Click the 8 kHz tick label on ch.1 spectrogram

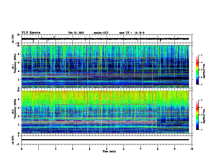[x=19, y=54]
